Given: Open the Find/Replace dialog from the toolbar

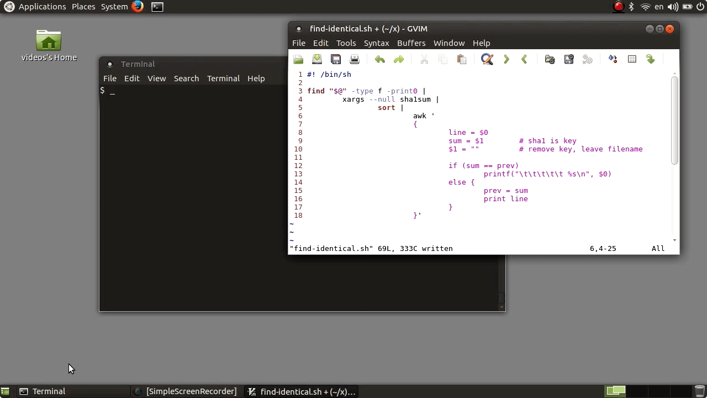Looking at the screenshot, I should coord(487,59).
